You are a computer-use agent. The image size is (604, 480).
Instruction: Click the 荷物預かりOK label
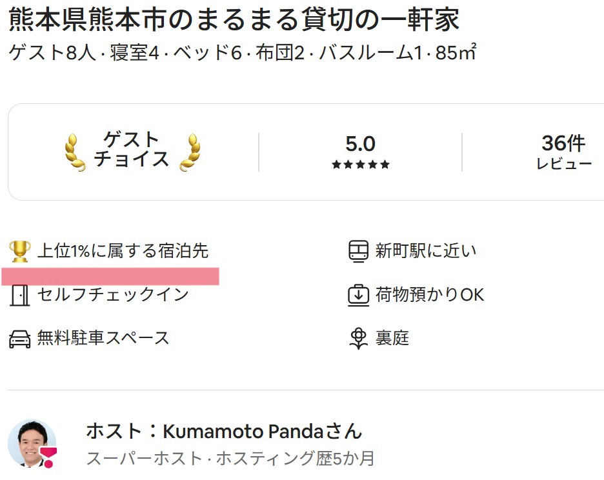point(430,295)
